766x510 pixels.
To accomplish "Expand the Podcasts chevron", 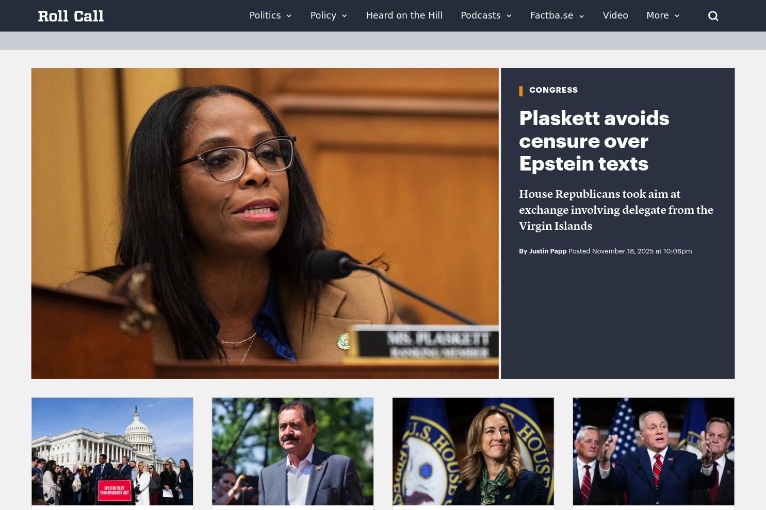I will coord(509,16).
